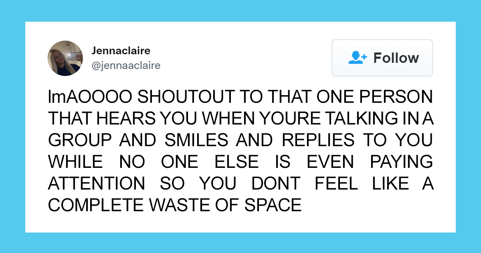Click the word "FEEL" in the tweet

(337, 184)
